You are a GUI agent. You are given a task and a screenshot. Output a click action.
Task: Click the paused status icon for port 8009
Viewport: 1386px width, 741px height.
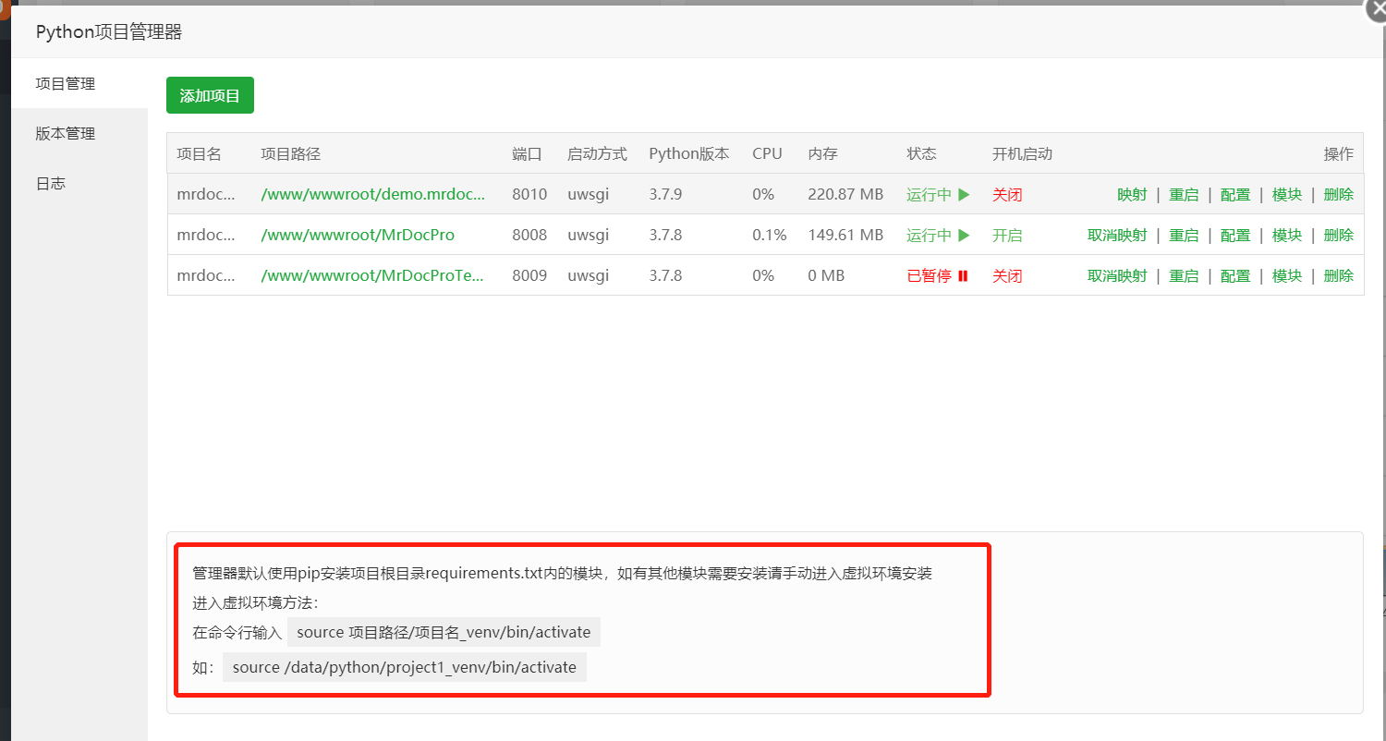[963, 276]
